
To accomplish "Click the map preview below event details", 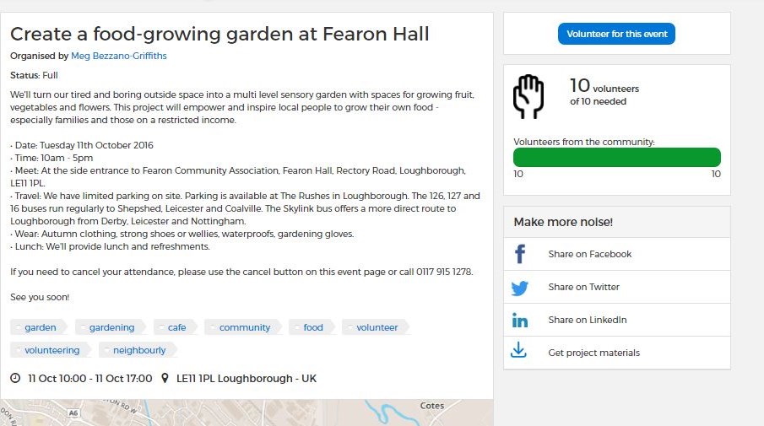I will (x=247, y=413).
